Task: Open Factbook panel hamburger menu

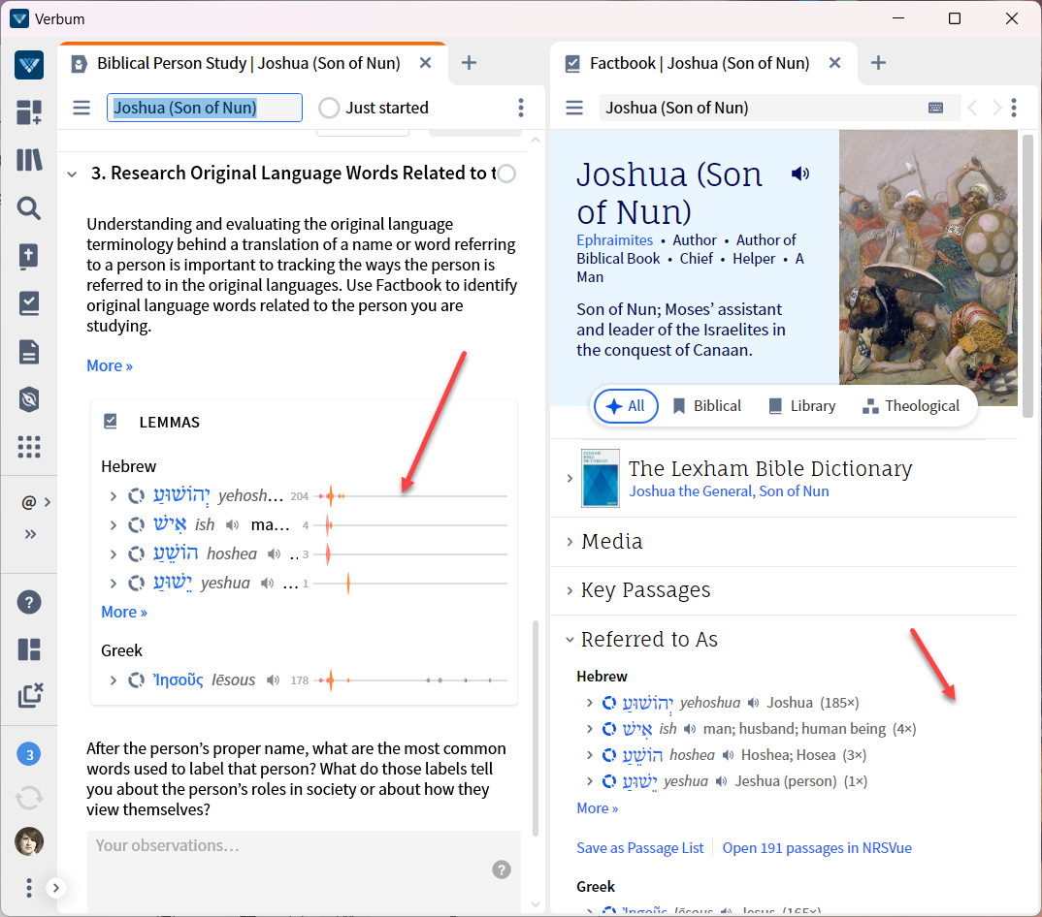Action: click(x=574, y=108)
